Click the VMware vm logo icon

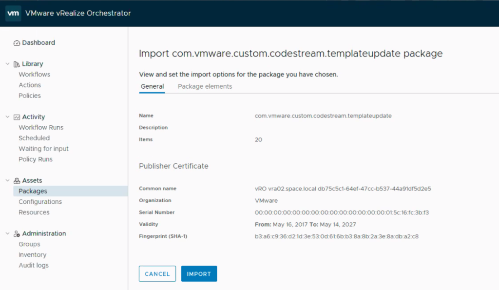[13, 13]
